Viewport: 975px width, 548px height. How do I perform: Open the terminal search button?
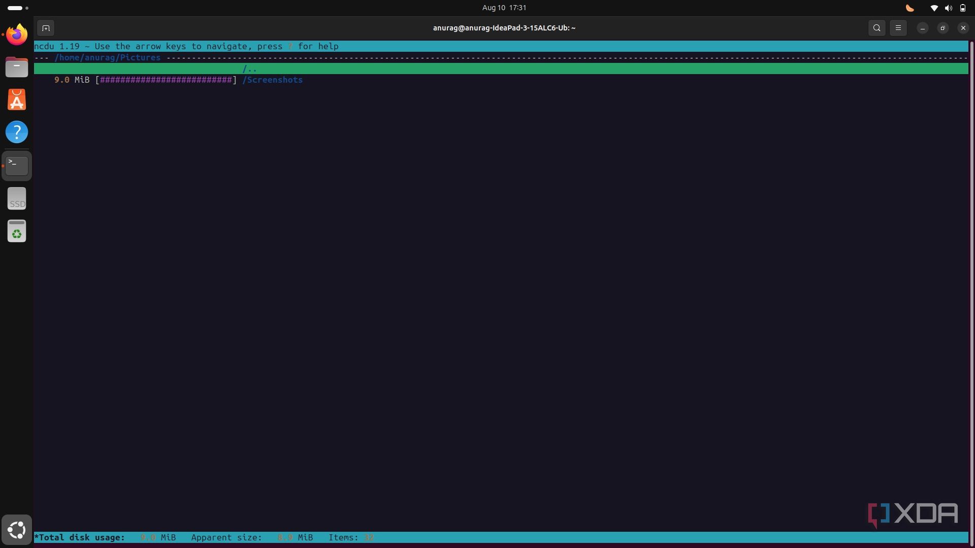tap(877, 28)
